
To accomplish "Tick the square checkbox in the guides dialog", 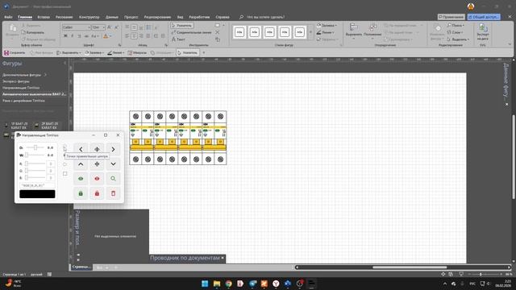I will (64, 174).
